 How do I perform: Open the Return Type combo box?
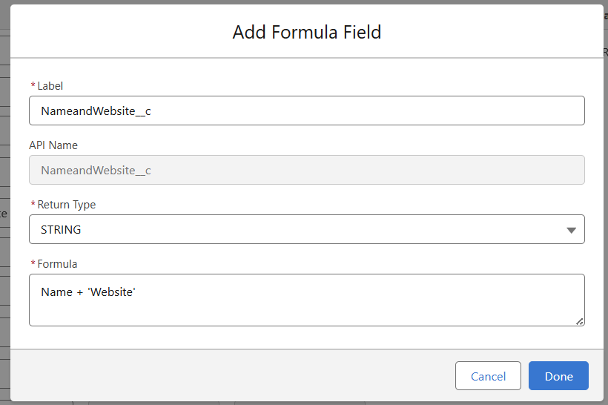click(306, 230)
